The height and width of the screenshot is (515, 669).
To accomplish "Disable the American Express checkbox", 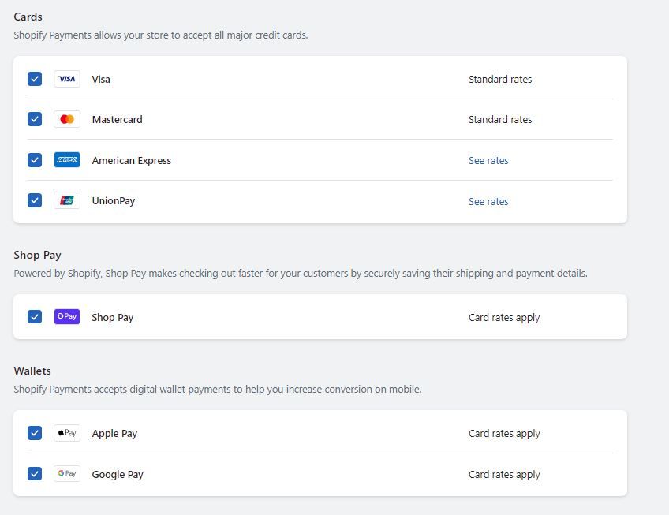I will pyautogui.click(x=35, y=160).
